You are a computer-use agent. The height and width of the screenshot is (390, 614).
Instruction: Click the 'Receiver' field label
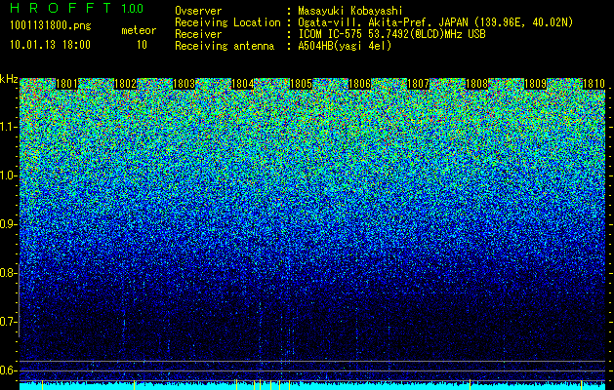198,34
